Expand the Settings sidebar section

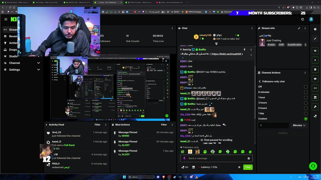[38, 69]
